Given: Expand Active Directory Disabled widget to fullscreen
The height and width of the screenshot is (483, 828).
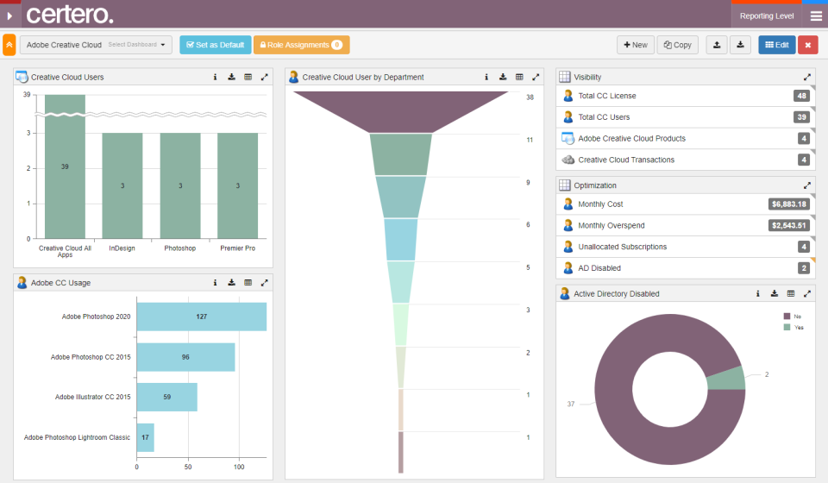Looking at the screenshot, I should [x=807, y=293].
